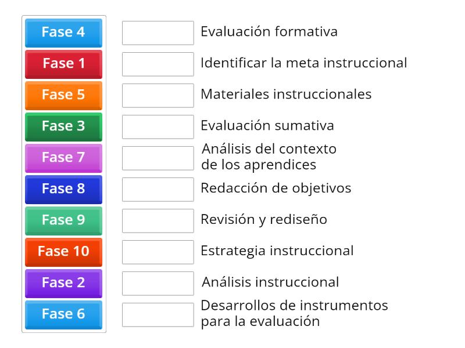This screenshot has width=465, height=348.
Task: Select the light green Fase 9 tile
Action: [63, 220]
